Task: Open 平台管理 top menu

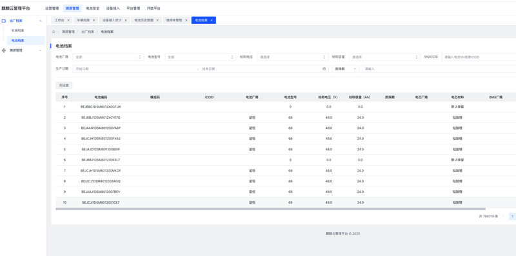Action: pos(134,8)
